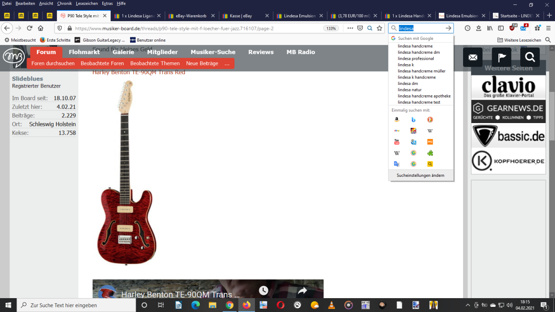The height and width of the screenshot is (312, 555).
Task: Open the forum alerts flag icon
Action: [501, 57]
